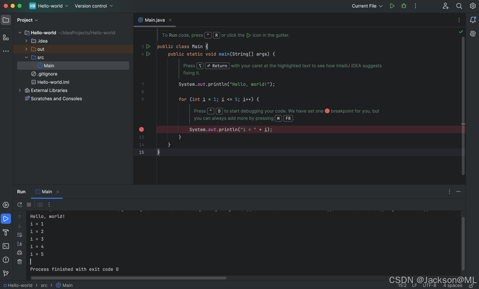The height and width of the screenshot is (289, 479).
Task: Open the Git tool window icon
Action: click(x=6, y=273)
